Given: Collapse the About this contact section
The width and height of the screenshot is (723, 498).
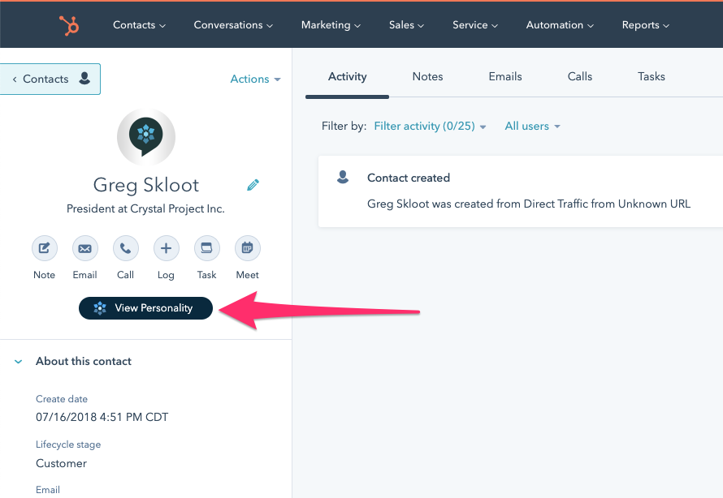Looking at the screenshot, I should [19, 361].
